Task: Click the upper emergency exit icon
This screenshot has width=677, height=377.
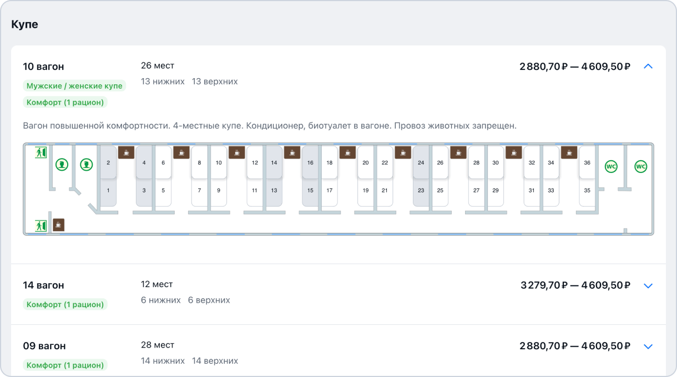Action: (41, 152)
